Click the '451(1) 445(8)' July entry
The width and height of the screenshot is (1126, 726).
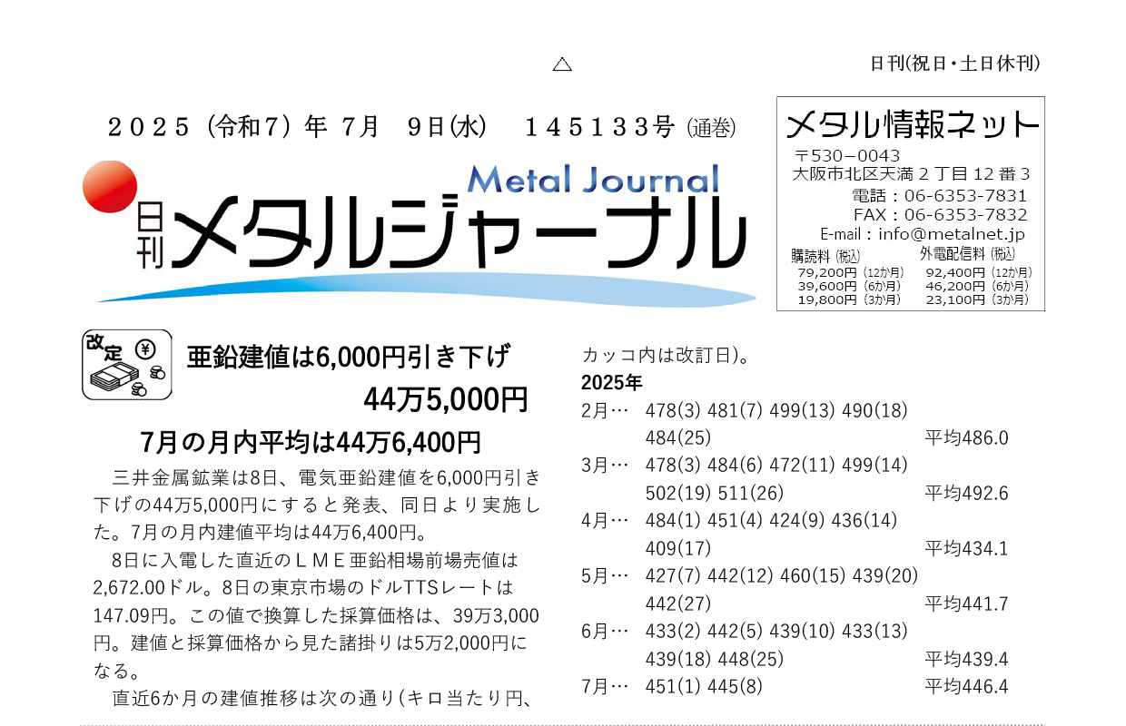(704, 687)
